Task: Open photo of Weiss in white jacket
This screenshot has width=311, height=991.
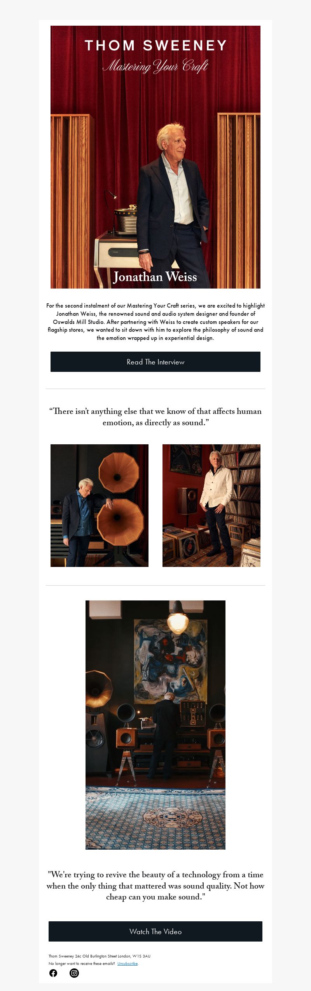Action: (x=211, y=505)
